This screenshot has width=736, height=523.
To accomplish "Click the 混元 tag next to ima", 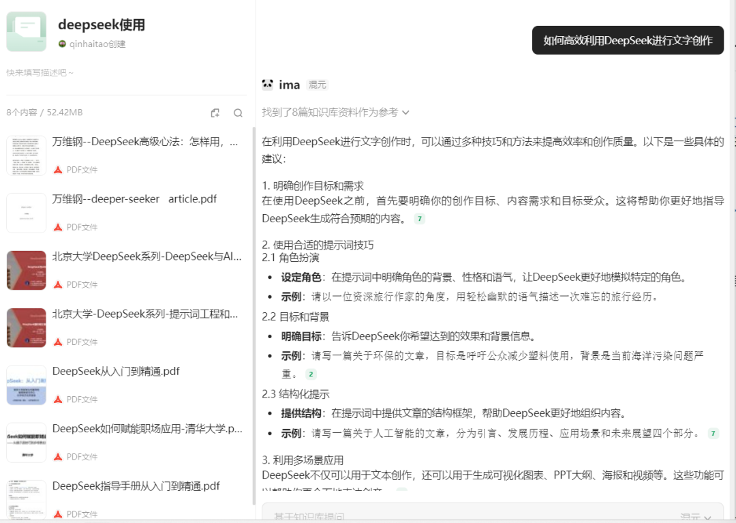I will (x=318, y=85).
